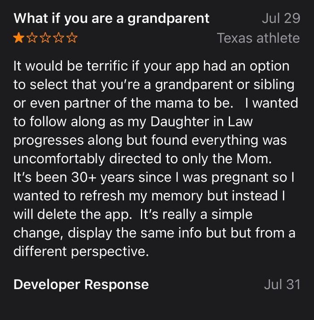Tap the second empty rating star
The width and height of the screenshot is (314, 320).
click(x=32, y=38)
